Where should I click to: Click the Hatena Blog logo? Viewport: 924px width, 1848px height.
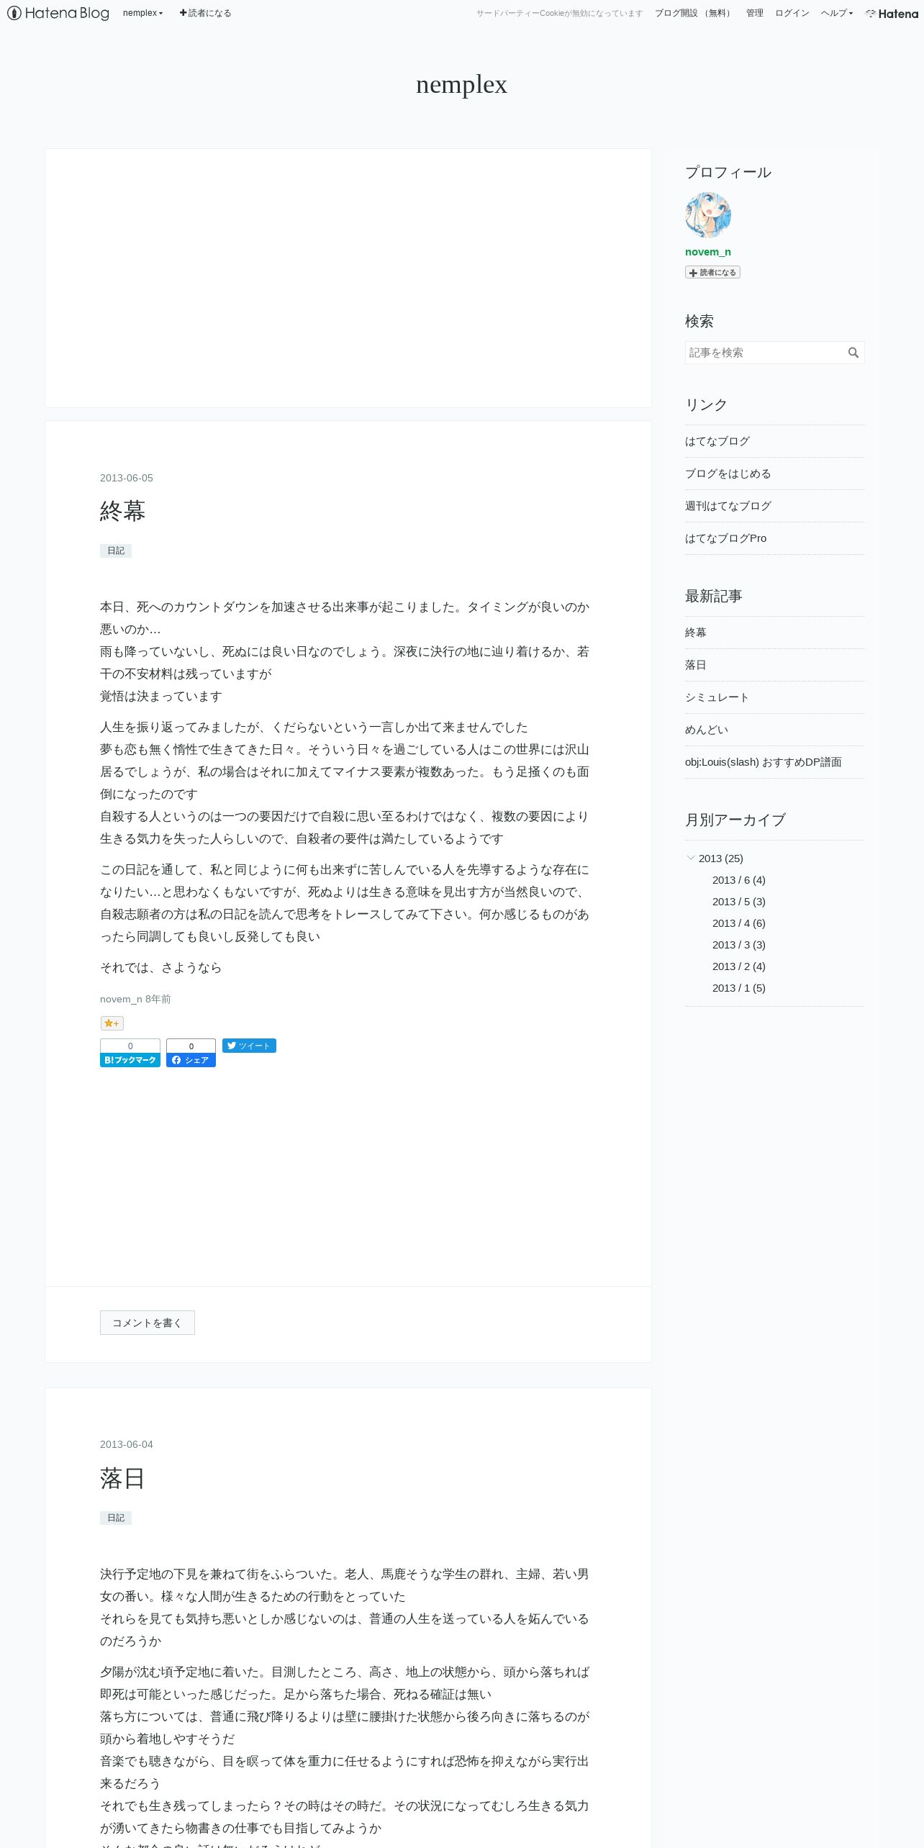pyautogui.click(x=58, y=13)
